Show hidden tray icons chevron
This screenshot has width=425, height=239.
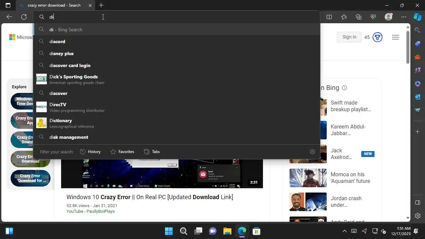[x=345, y=231]
